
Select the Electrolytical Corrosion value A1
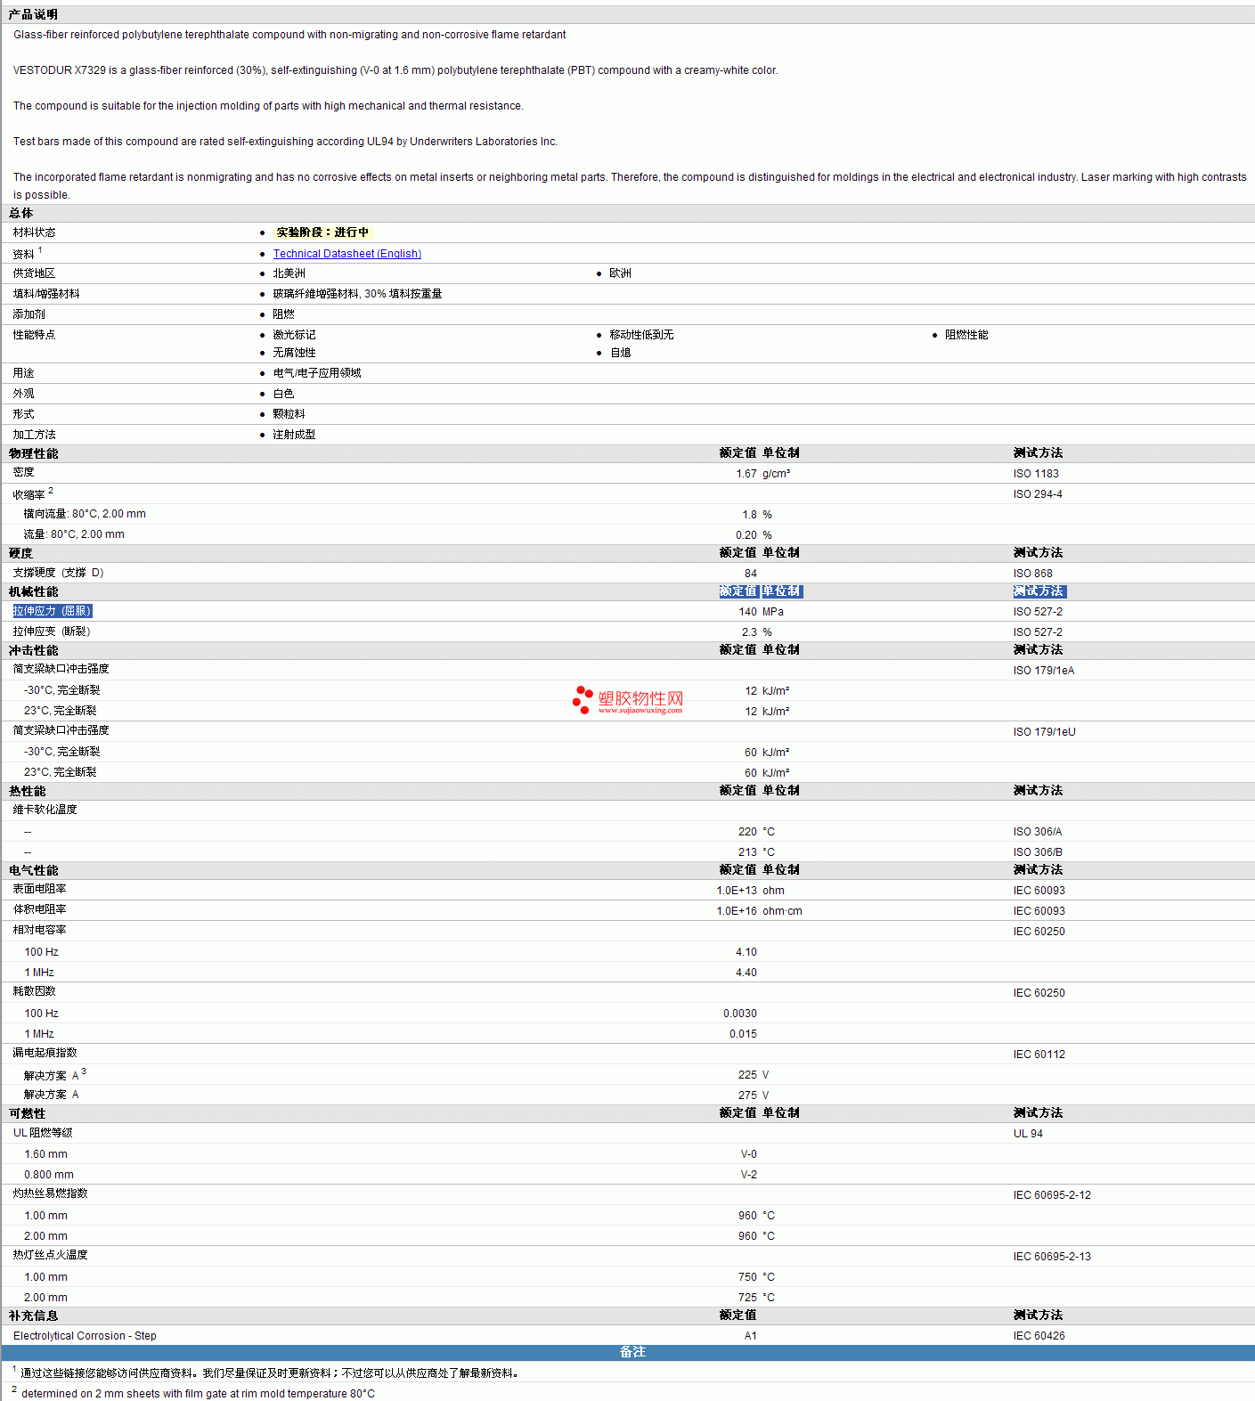751,1336
